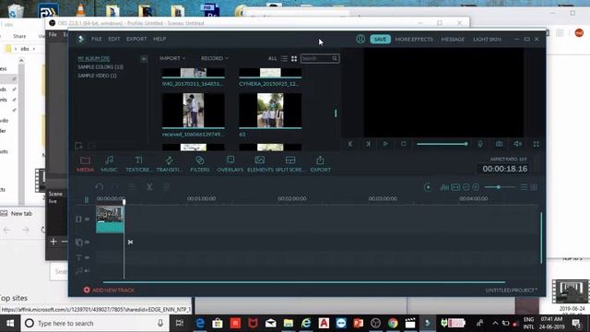Image resolution: width=590 pixels, height=332 pixels.
Task: Click the search magnifier icon
Action: click(x=335, y=58)
